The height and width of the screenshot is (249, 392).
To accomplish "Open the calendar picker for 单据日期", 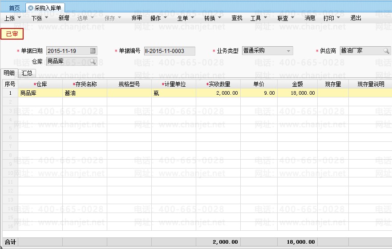I will [x=93, y=51].
